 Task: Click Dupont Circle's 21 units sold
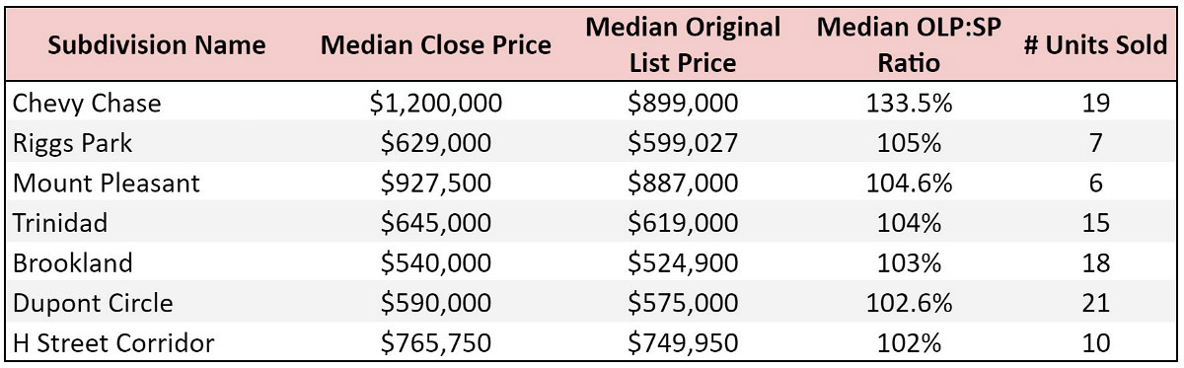click(1096, 304)
